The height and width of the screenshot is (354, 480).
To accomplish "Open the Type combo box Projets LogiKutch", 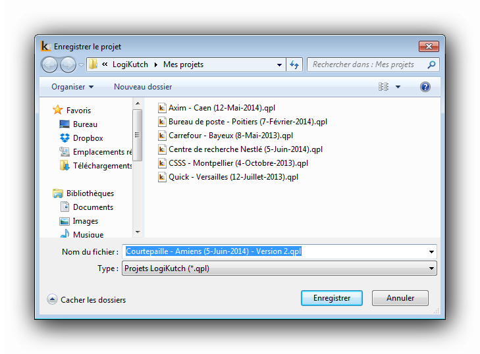I will pos(279,268).
